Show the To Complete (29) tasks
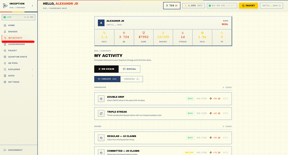 [107, 79]
